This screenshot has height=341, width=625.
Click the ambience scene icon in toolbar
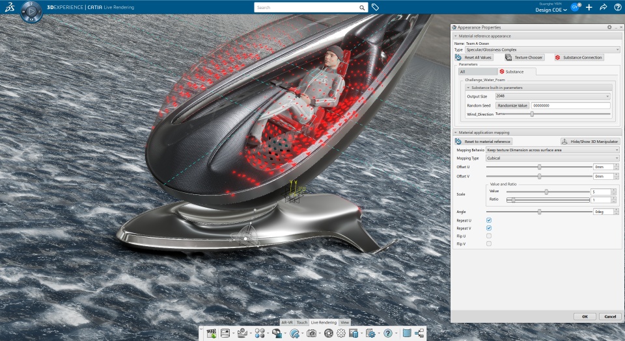[225, 333]
